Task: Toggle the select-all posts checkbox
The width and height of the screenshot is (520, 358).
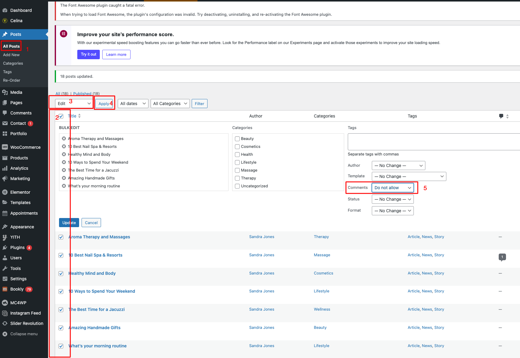Action: [x=61, y=116]
